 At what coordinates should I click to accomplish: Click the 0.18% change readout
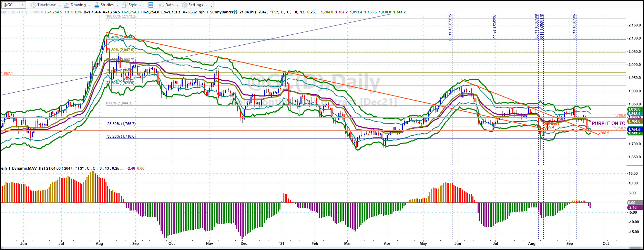coord(77,12)
